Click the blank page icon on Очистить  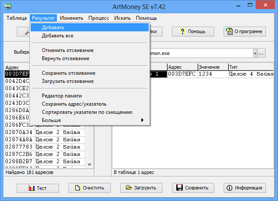click(x=78, y=188)
